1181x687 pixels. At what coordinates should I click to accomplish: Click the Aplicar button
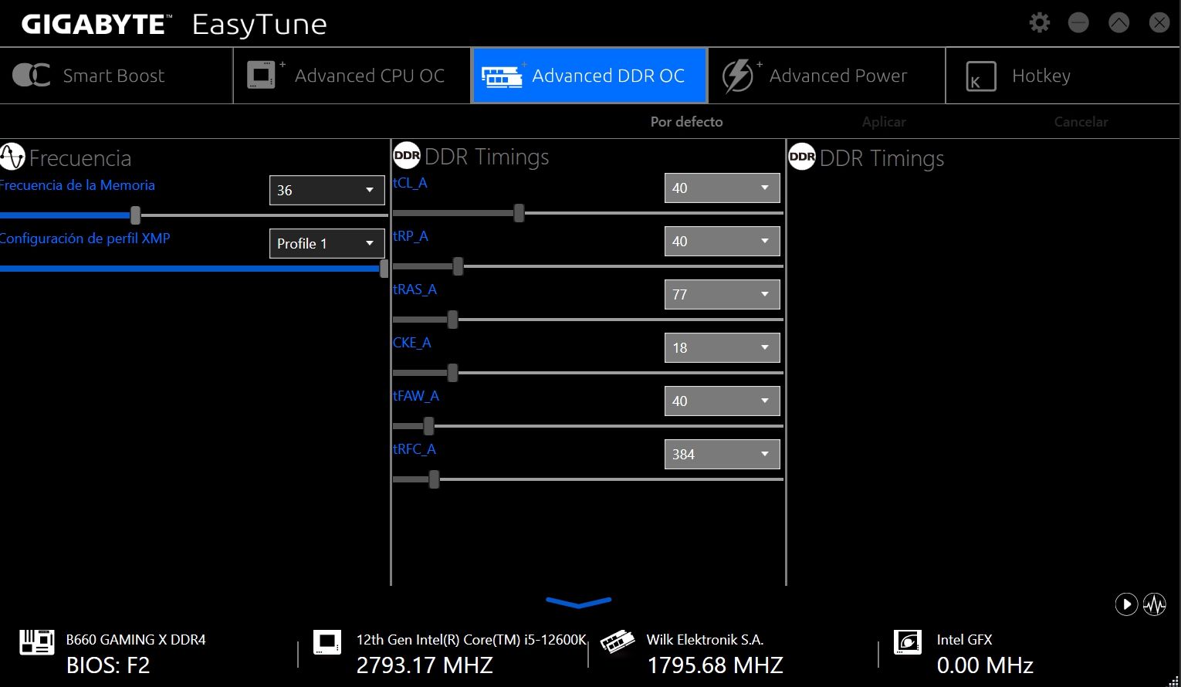884,122
